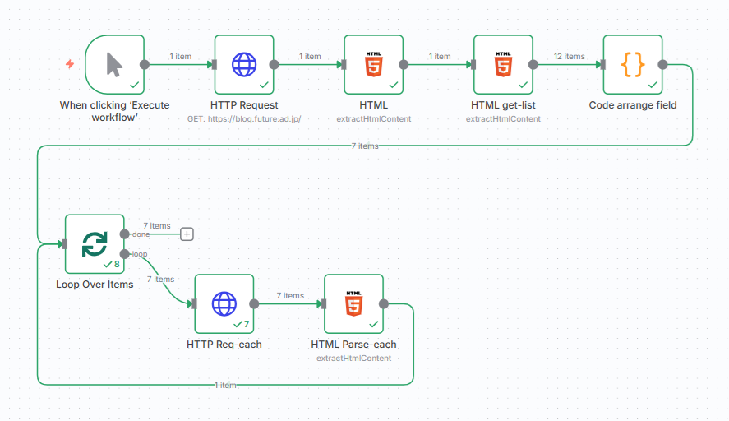Click the HTTP Request globe node
729x421 pixels.
click(x=244, y=64)
